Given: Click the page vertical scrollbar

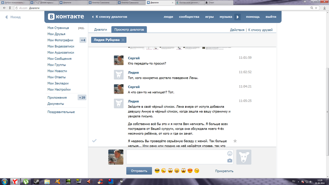Looking at the screenshot, I should [x=327, y=112].
